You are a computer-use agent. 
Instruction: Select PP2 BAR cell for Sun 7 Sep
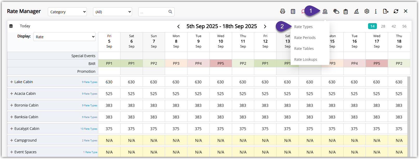point(154,63)
